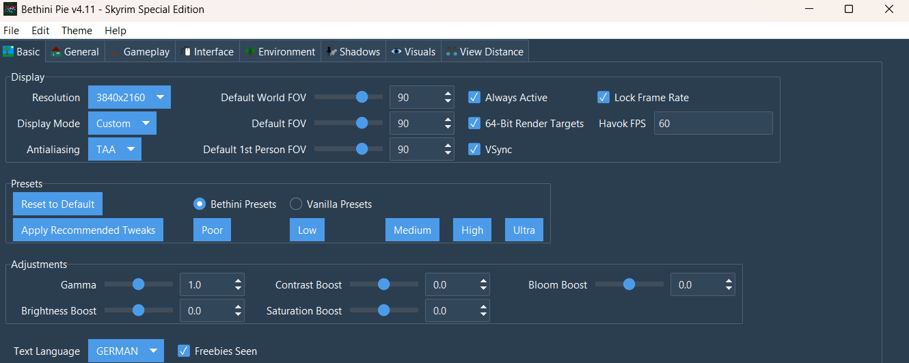Apply the Medium preset
Screen dimensions: 909x363
pos(413,230)
